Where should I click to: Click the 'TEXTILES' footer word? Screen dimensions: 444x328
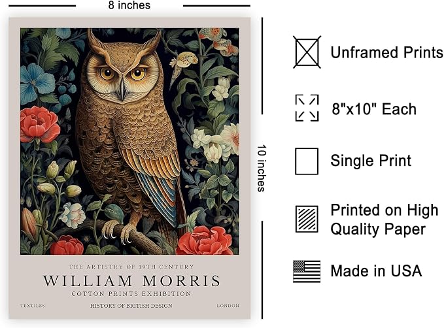pos(33,306)
